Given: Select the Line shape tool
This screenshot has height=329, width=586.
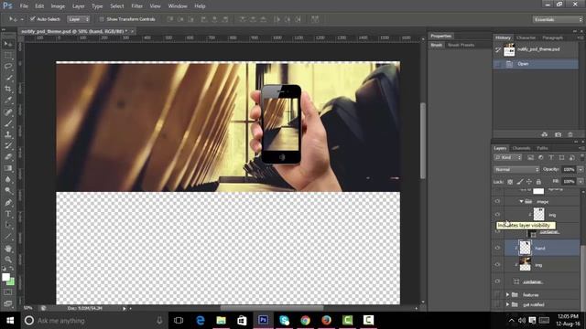Looking at the screenshot, I should point(8,237).
